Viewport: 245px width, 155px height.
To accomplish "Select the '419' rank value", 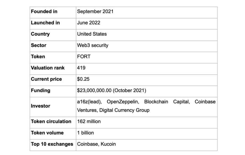I will [x=81, y=68].
